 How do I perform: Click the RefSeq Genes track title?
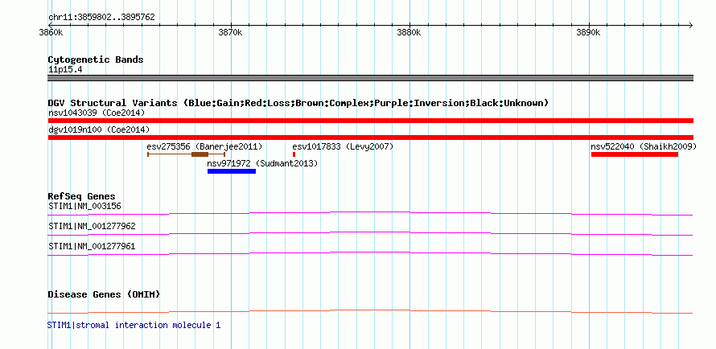click(82, 197)
